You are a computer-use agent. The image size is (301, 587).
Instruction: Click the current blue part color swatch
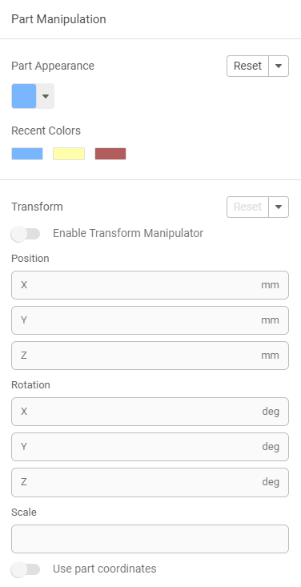(24, 96)
